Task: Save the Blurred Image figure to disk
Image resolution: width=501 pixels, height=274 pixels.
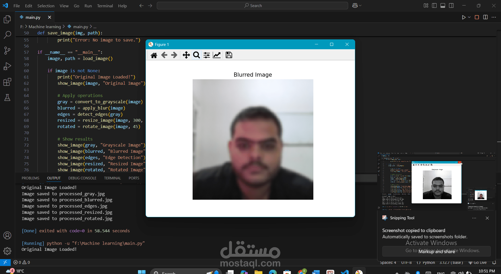Action: (229, 55)
